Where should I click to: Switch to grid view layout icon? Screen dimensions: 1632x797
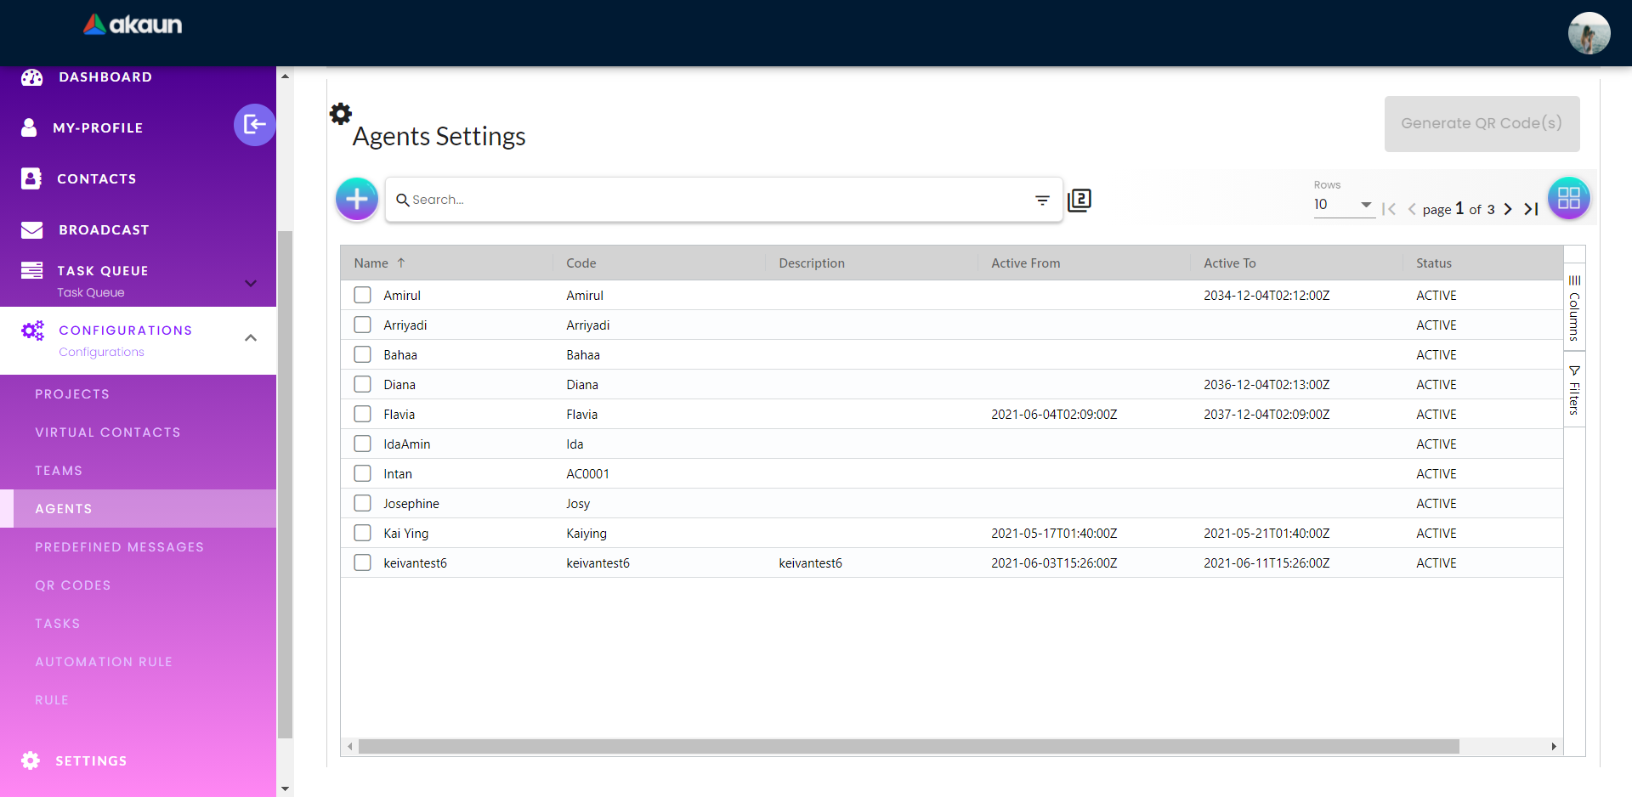click(1568, 199)
